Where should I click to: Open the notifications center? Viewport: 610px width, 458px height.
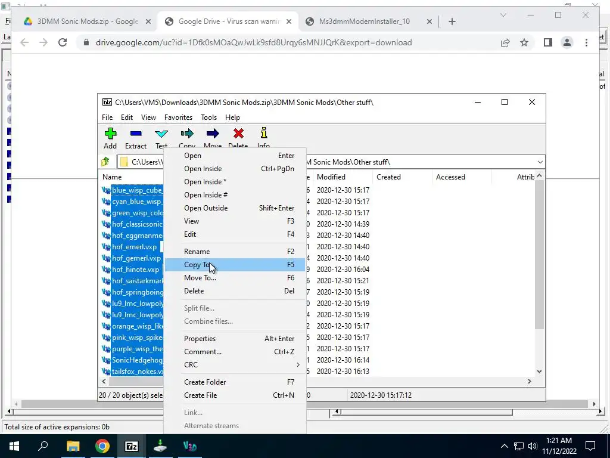590,446
